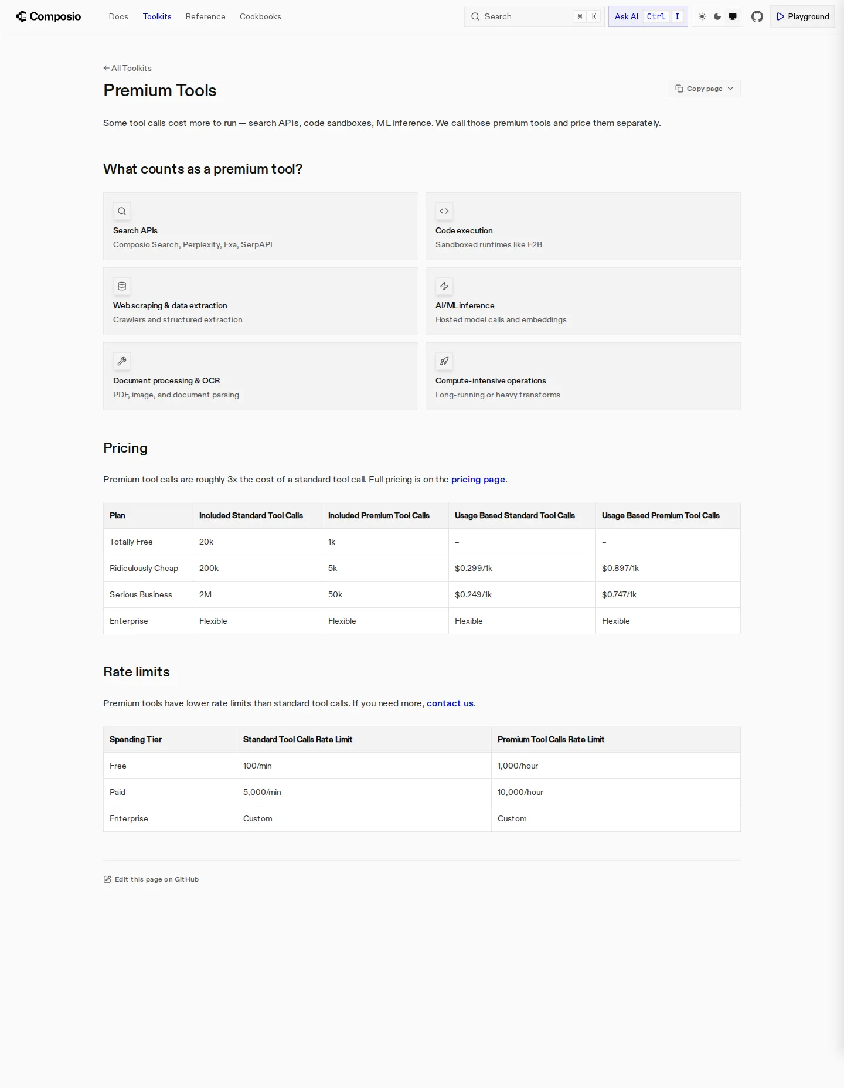Click the Web scraping database icon
The height and width of the screenshot is (1088, 844).
coord(122,286)
